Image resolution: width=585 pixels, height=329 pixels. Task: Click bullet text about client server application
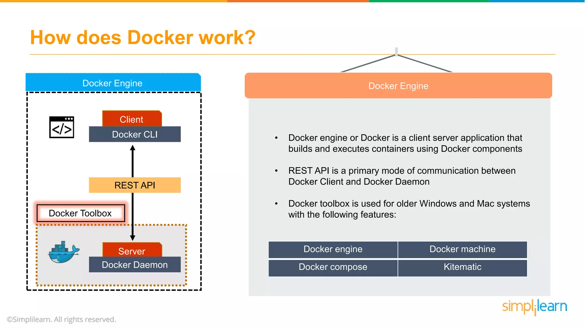coord(405,143)
